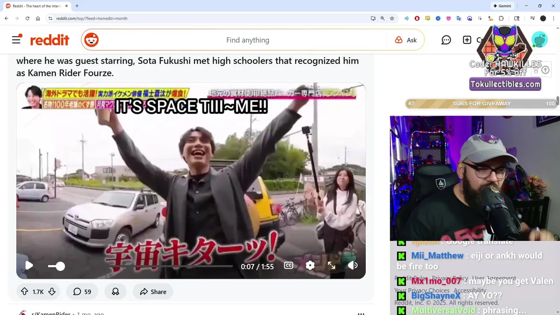Share the Kamen Rider Fourze post
Viewport: 560px width, 315px height.
coord(153,291)
